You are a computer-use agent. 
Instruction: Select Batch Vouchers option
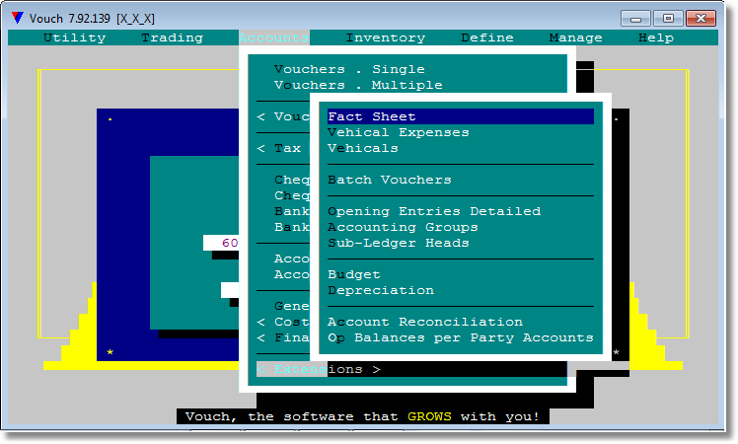[390, 180]
